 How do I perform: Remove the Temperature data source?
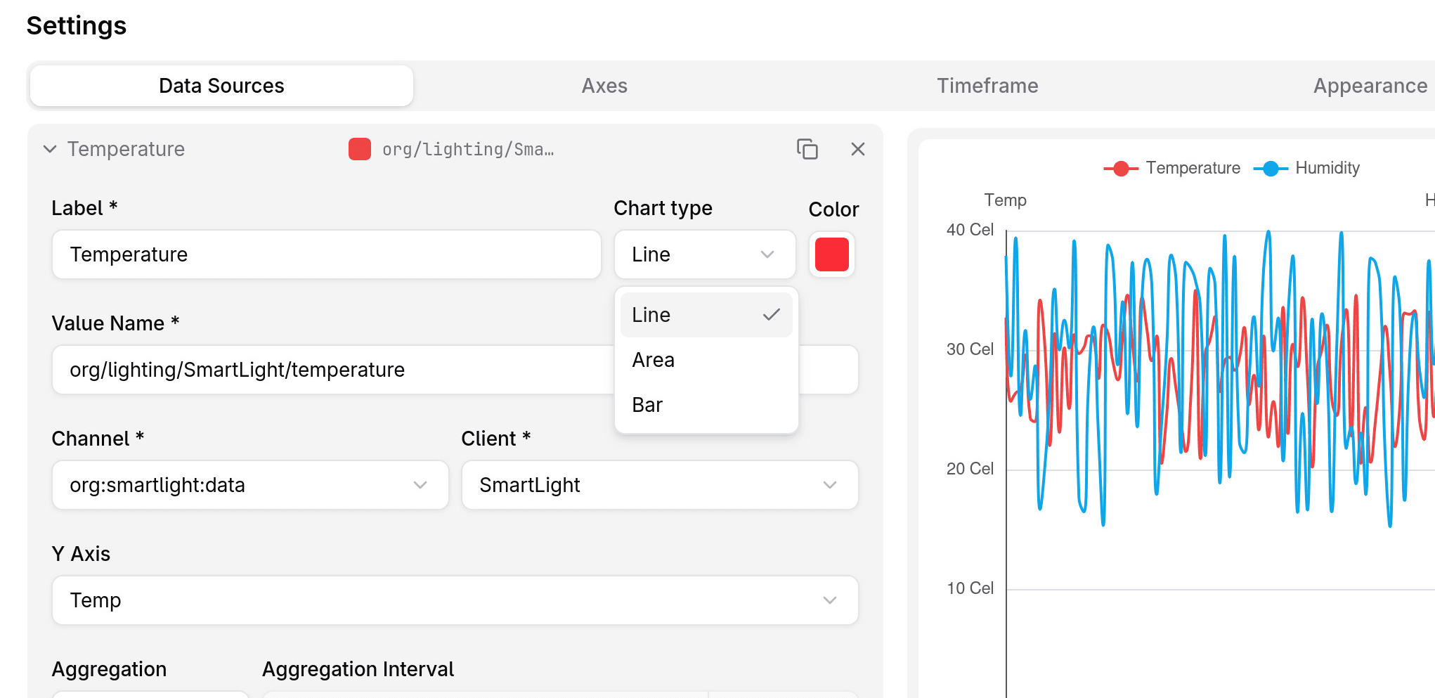coord(857,149)
